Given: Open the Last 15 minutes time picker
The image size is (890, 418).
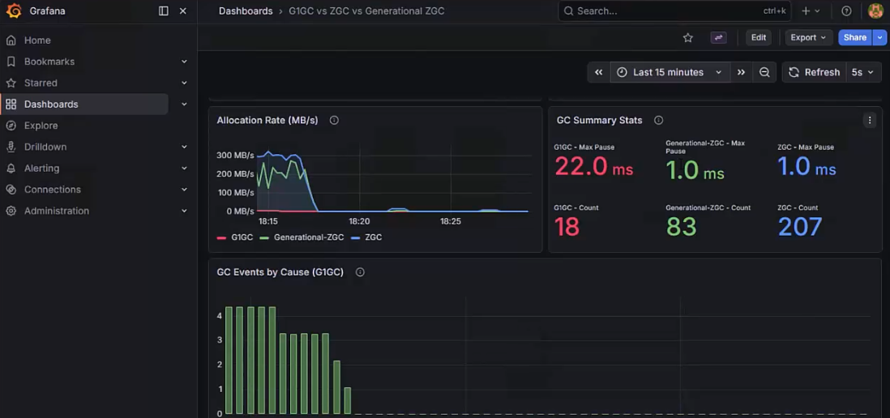Looking at the screenshot, I should [670, 72].
